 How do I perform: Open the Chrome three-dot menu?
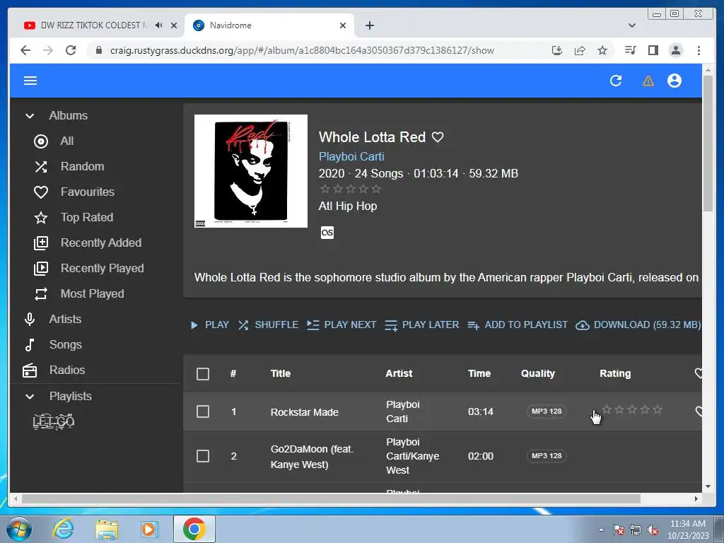pyautogui.click(x=699, y=50)
